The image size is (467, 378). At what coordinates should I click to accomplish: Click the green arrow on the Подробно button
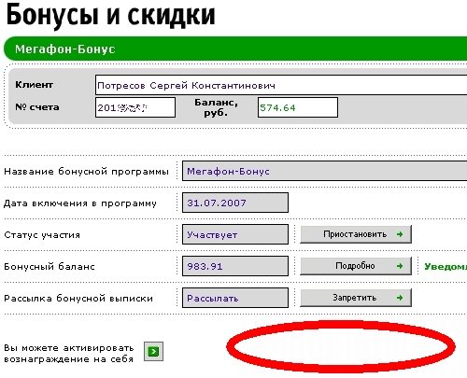(x=400, y=266)
